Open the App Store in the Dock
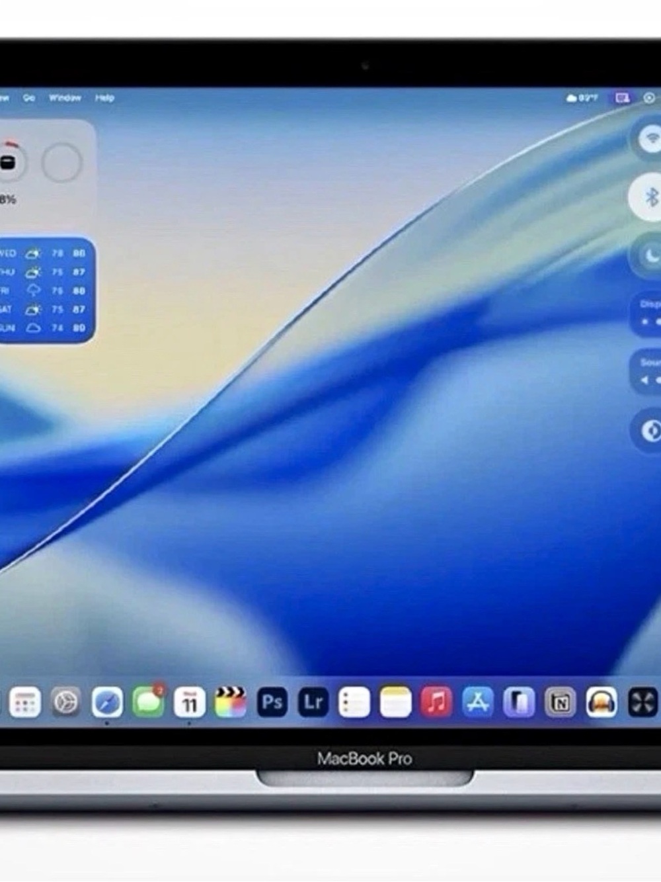Viewport: 661px width, 882px height. (x=478, y=702)
